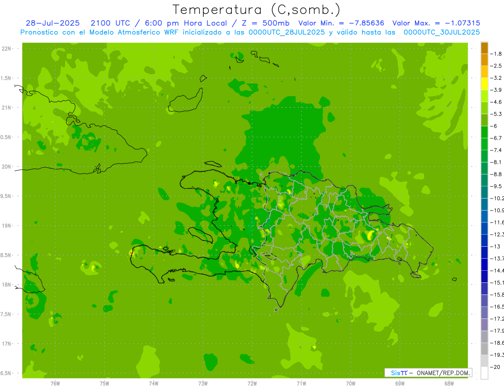
Task: Click the -1.8 color scale value
Action: pyautogui.click(x=496, y=54)
